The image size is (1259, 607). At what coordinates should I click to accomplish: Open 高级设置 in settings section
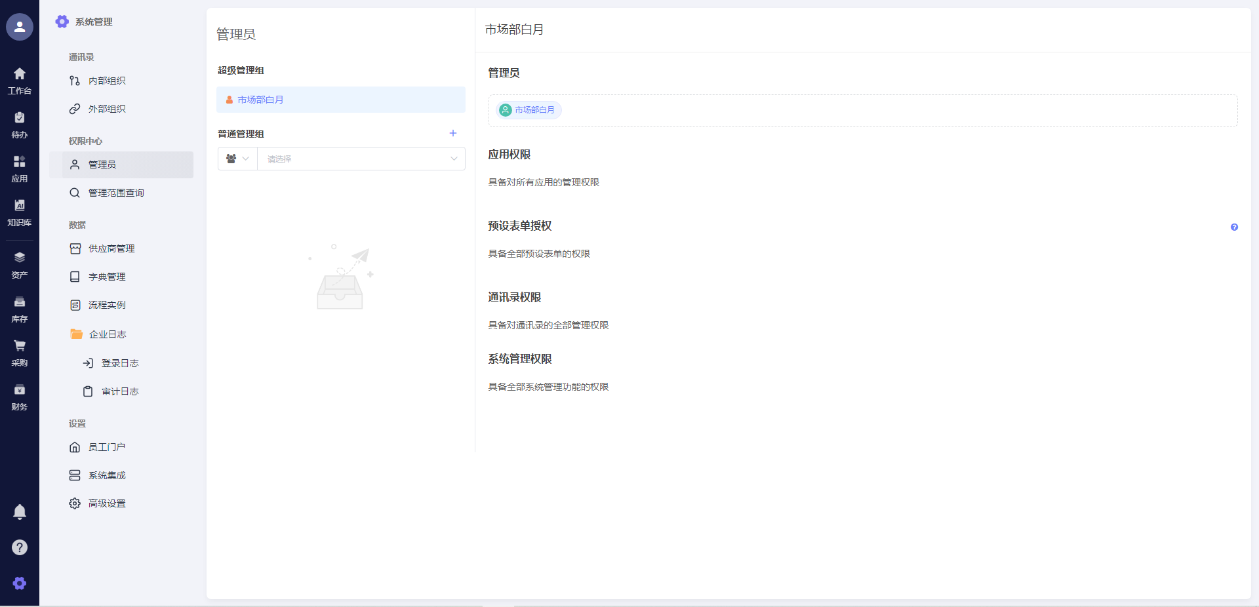tap(107, 503)
